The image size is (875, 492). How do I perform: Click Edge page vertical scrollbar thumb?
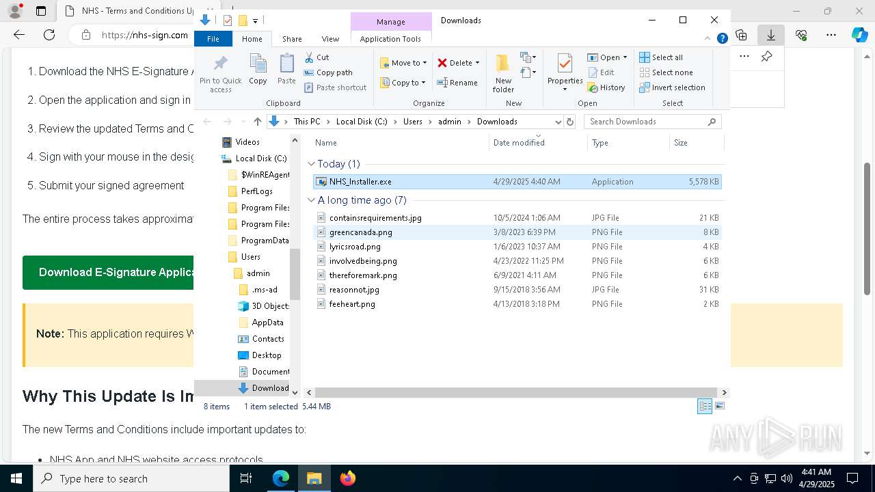(867, 229)
